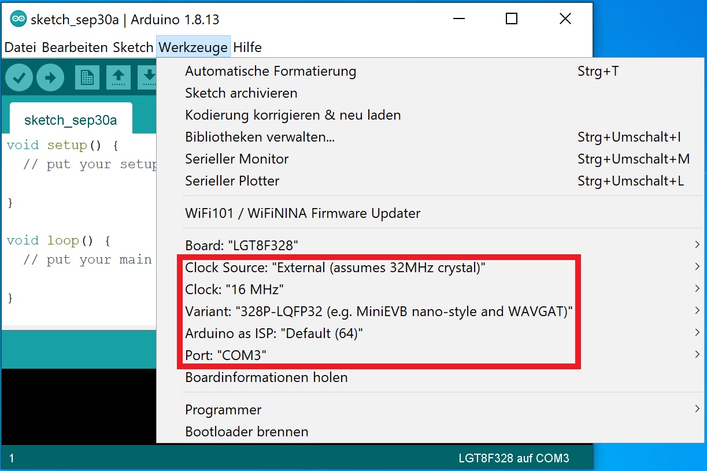Open the Bearbeiten menu
707x471 pixels.
(x=75, y=47)
